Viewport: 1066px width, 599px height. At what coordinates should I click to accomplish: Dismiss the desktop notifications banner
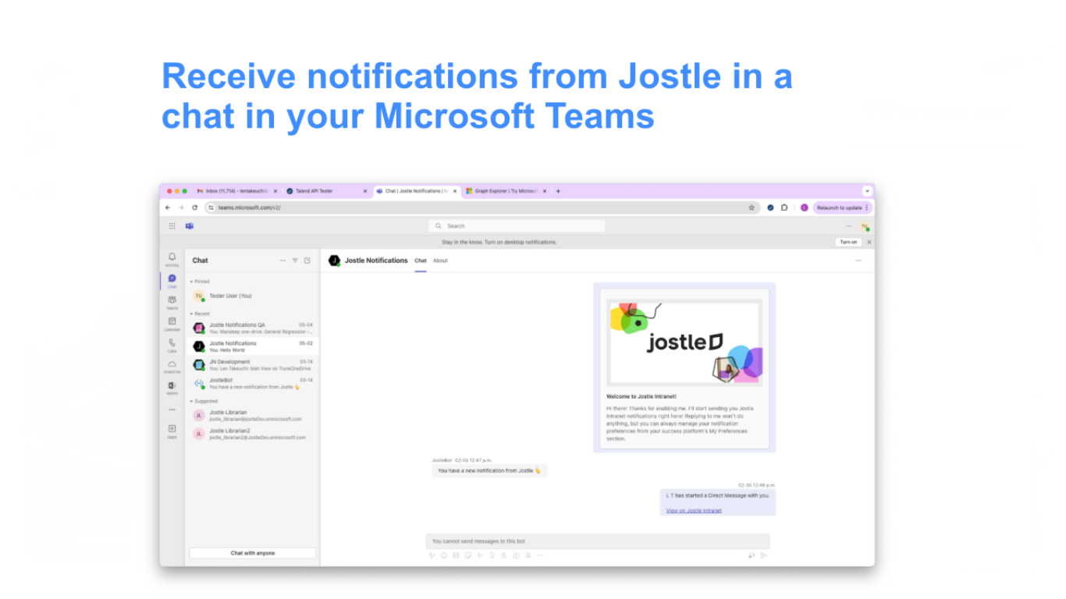pos(869,242)
